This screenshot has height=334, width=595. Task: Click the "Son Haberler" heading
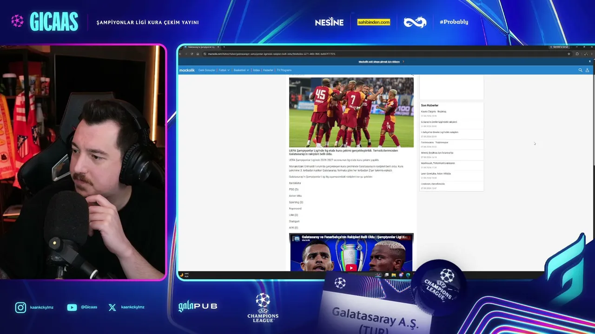pyautogui.click(x=430, y=105)
